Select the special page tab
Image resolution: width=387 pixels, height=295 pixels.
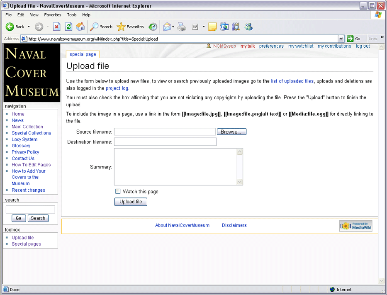point(83,54)
